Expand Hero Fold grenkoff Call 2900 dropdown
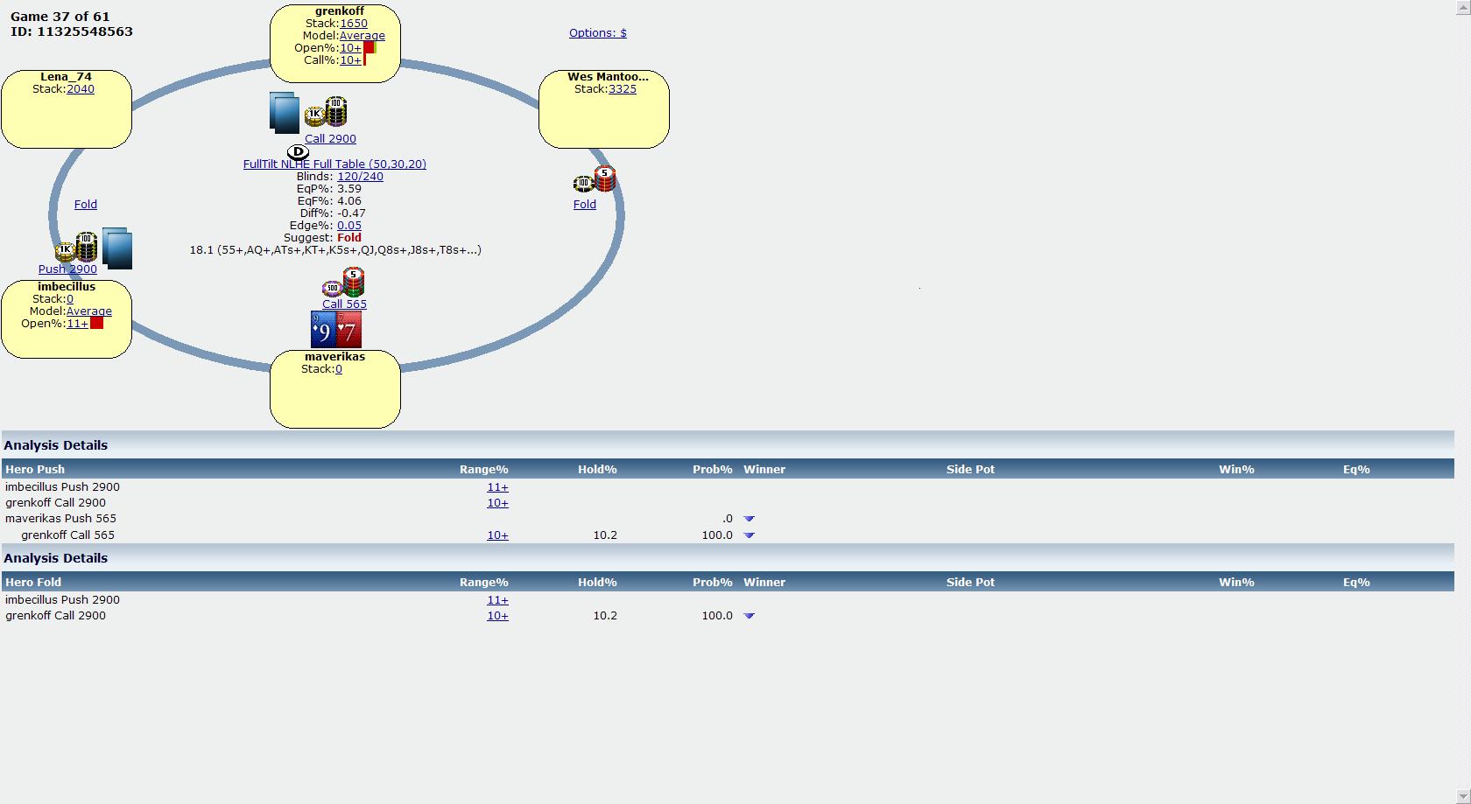1471x804 pixels. 749,616
